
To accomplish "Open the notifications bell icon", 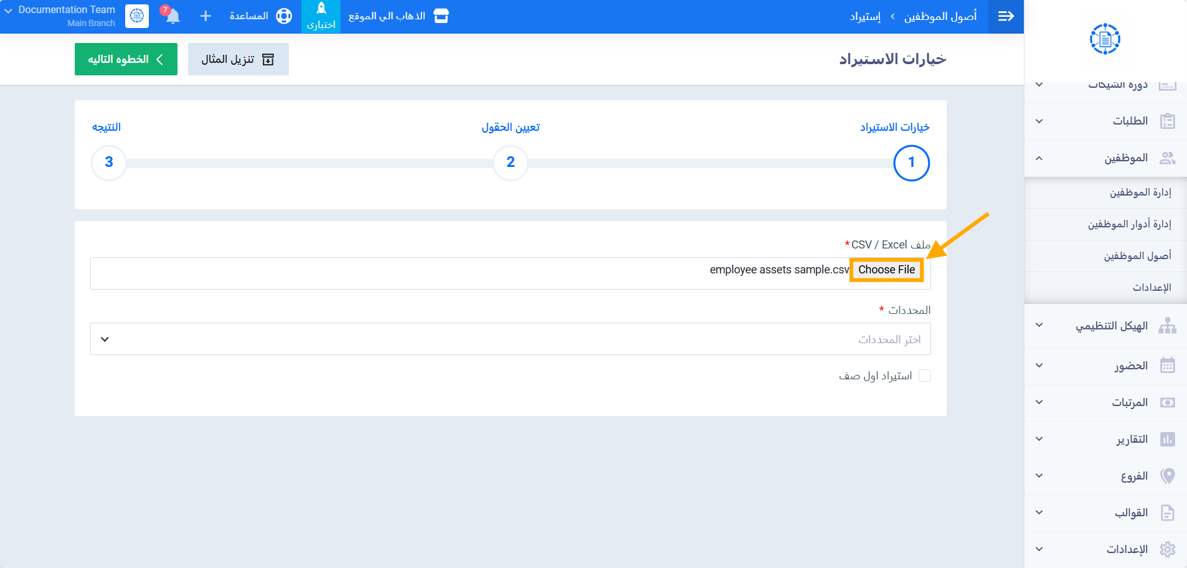I will click(173, 16).
